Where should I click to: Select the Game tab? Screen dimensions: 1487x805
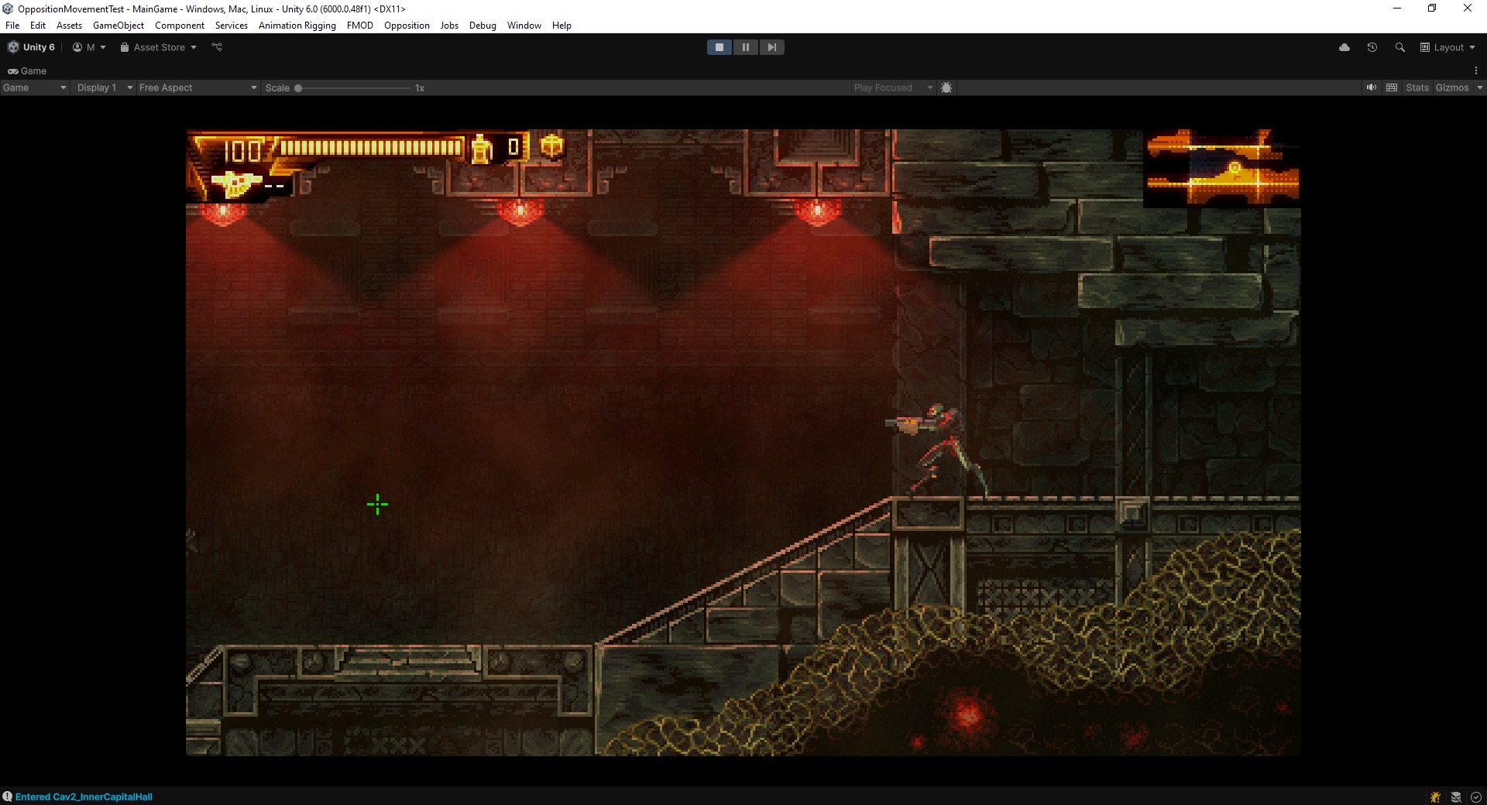pyautogui.click(x=27, y=70)
